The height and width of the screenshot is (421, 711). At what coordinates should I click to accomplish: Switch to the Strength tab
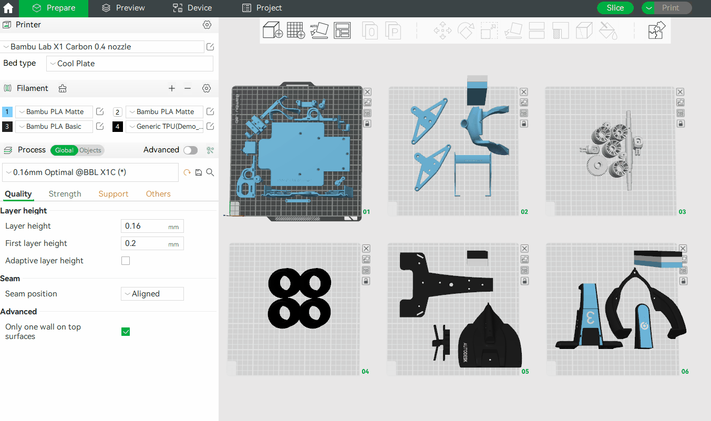[x=65, y=194]
